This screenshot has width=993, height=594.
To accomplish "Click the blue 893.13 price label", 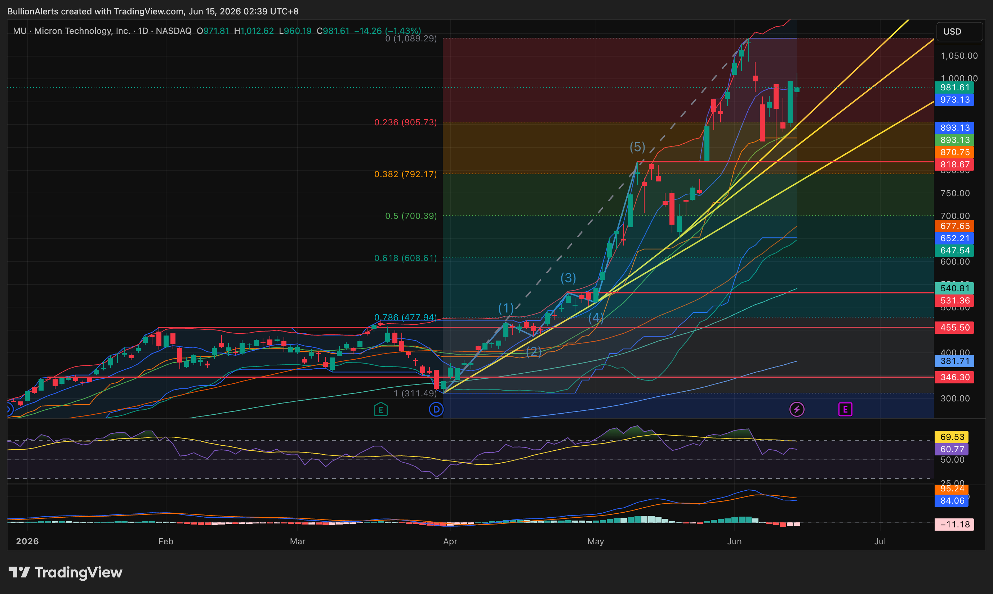I will pyautogui.click(x=954, y=128).
